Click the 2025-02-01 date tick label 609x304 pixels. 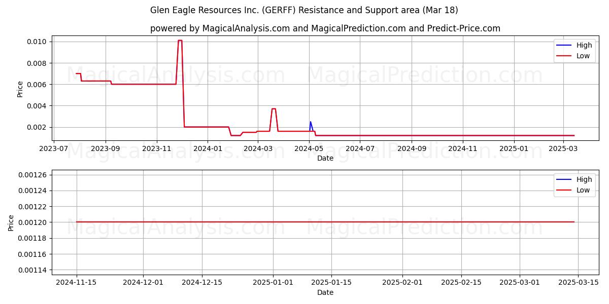pos(402,283)
